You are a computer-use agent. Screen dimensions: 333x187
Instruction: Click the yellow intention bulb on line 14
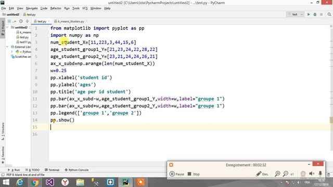pyautogui.click(x=54, y=122)
